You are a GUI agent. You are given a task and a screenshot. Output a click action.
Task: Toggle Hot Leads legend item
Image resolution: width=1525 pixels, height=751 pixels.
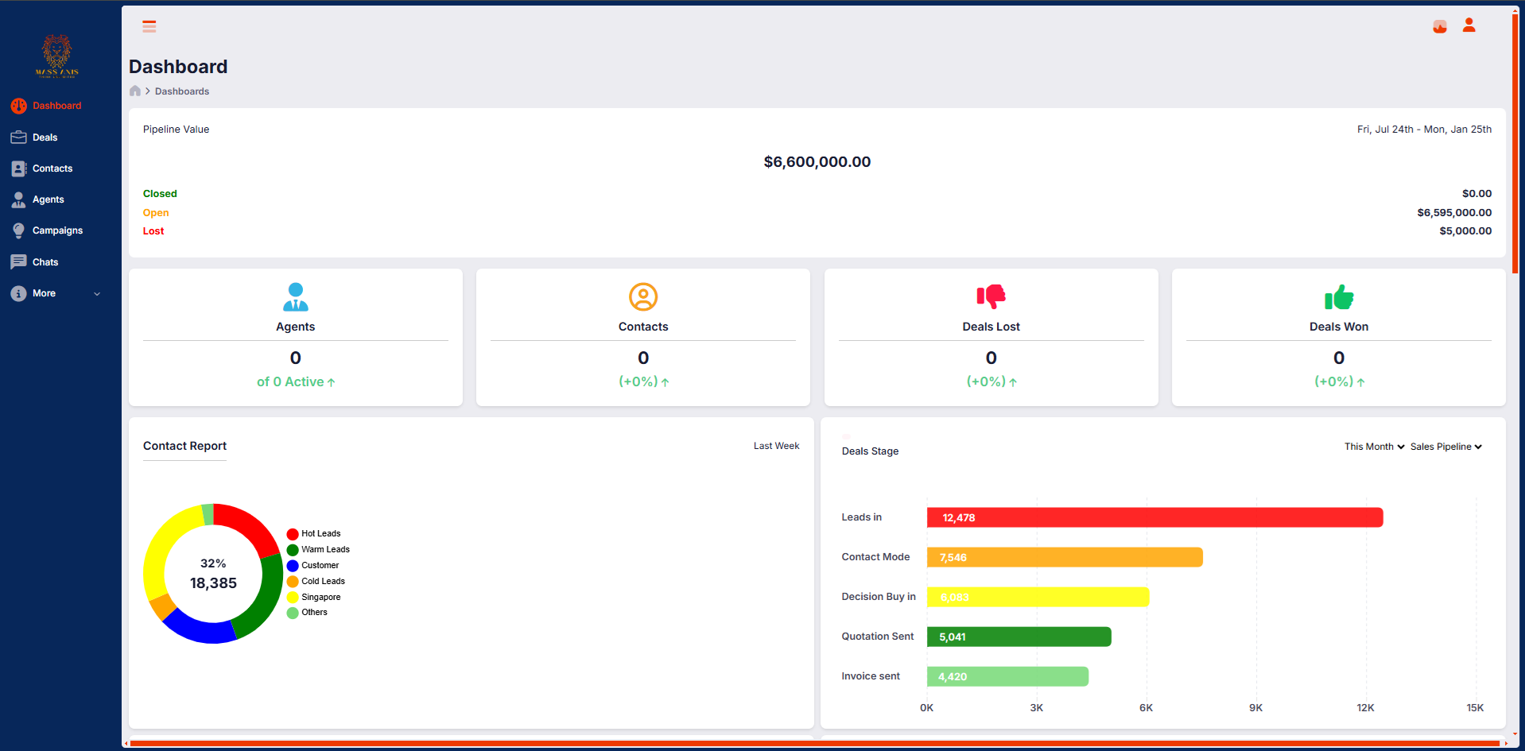tap(314, 534)
